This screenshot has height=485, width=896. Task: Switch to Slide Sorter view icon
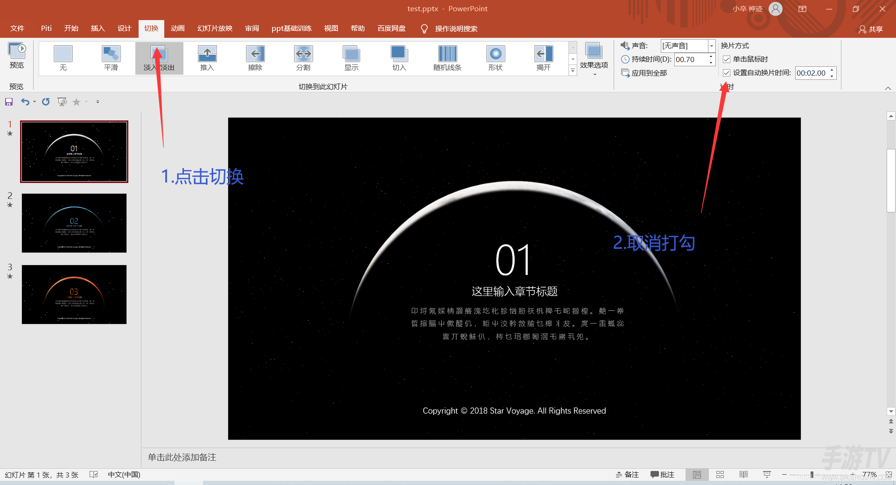point(720,474)
